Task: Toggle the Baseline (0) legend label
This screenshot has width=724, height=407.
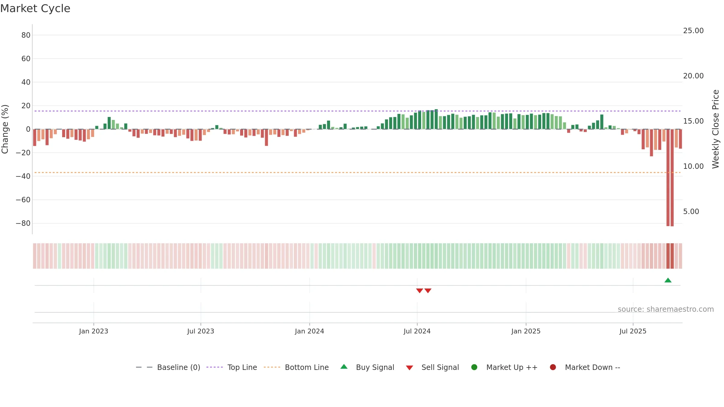Action: pos(179,368)
